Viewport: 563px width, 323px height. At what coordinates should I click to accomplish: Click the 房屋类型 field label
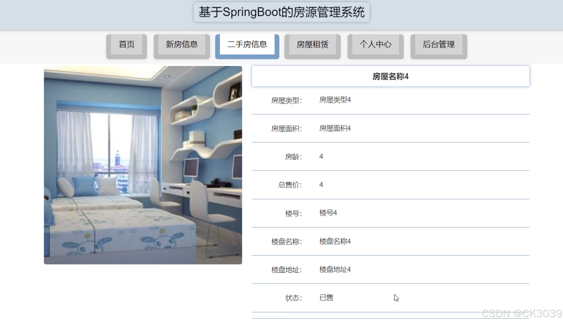(x=287, y=100)
